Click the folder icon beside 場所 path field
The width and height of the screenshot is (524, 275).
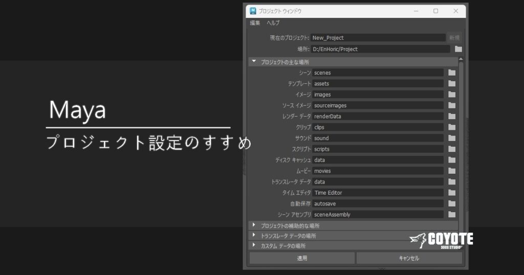point(458,49)
